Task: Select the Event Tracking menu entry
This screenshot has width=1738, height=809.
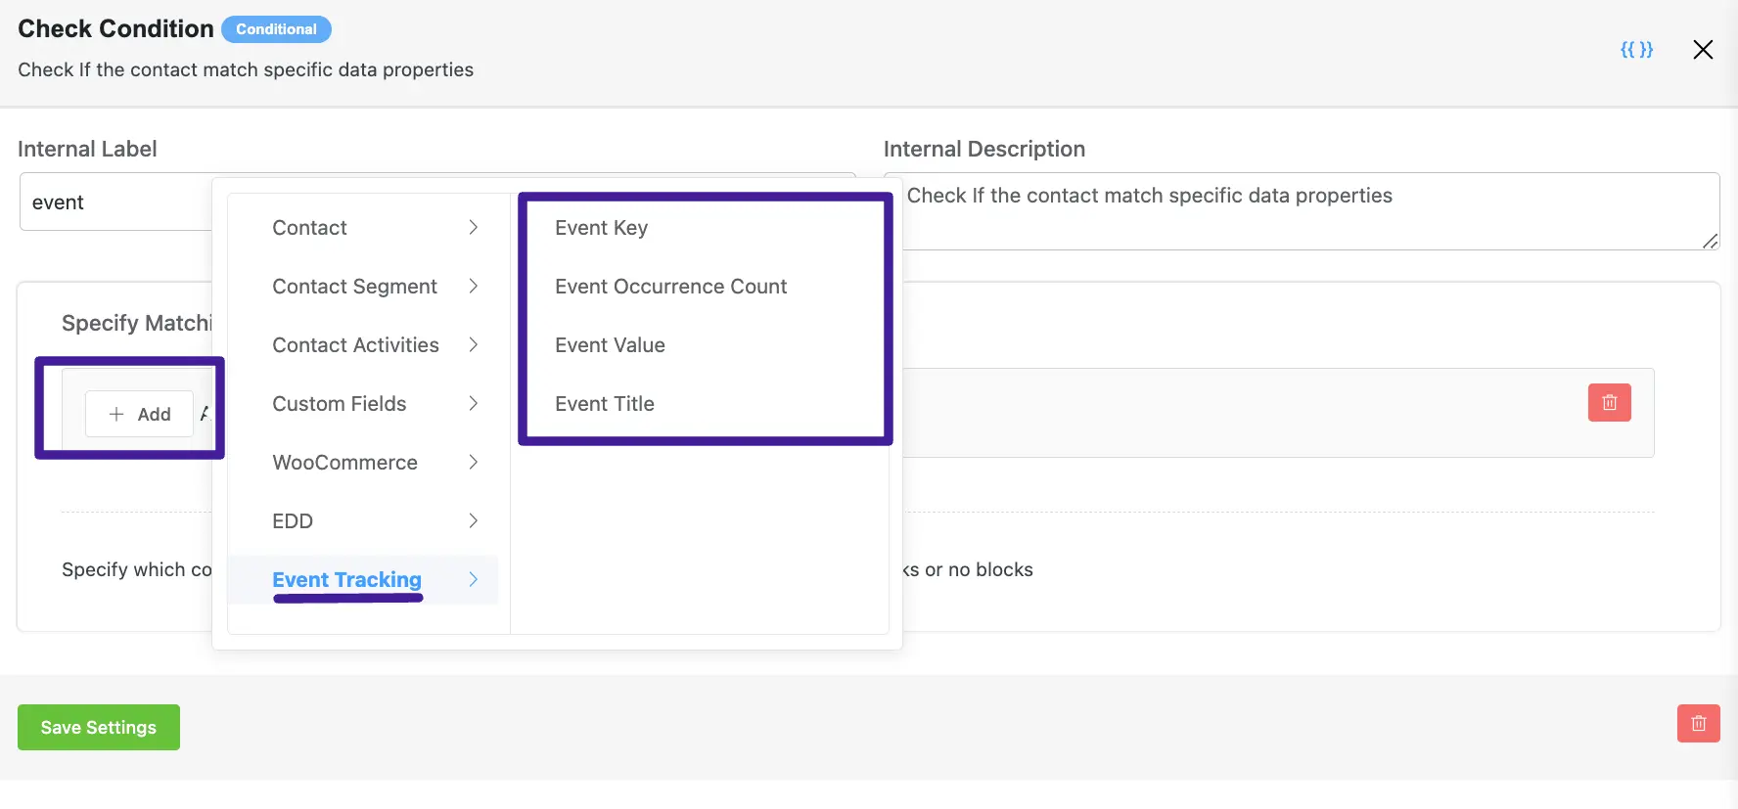Action: [x=363, y=579]
